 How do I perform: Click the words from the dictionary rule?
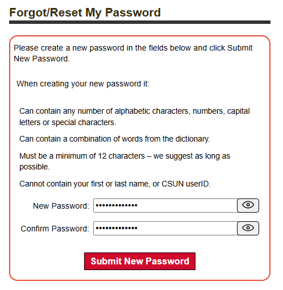(115, 139)
